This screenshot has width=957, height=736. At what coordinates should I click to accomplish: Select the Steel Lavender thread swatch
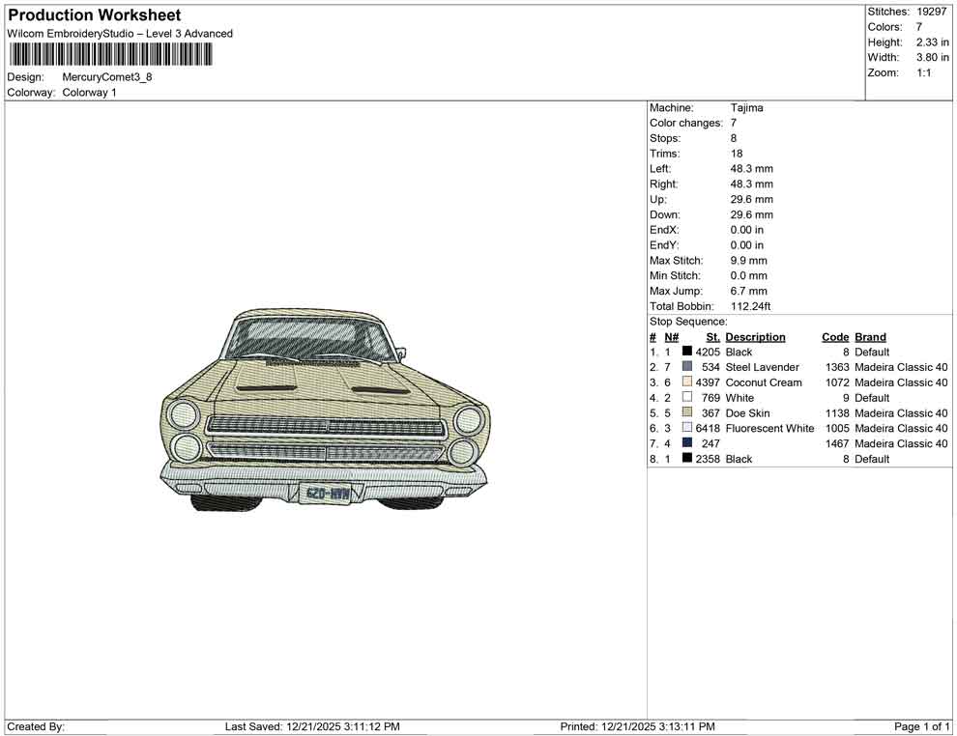coord(687,367)
